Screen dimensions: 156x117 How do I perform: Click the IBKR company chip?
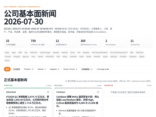click(x=132, y=53)
